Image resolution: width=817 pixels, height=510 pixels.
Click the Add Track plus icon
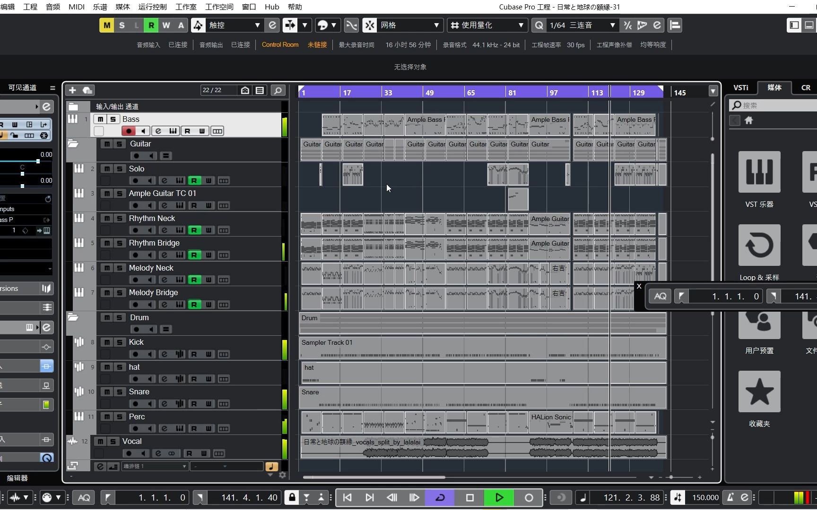coord(72,90)
